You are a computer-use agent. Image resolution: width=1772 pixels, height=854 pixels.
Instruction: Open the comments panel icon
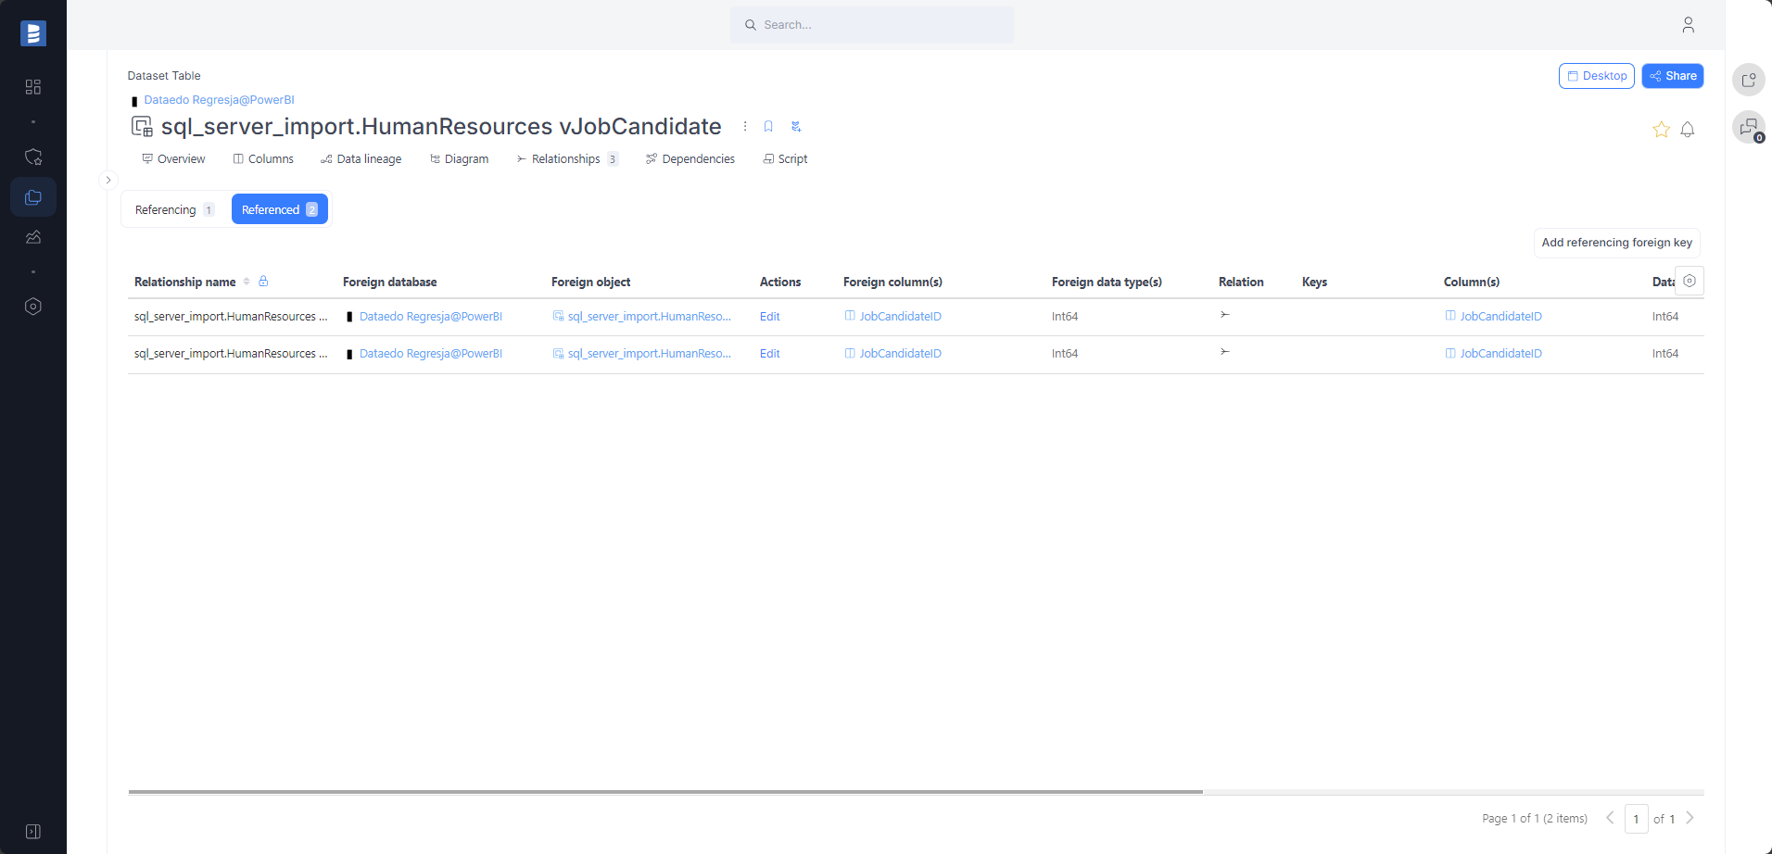point(1749,127)
